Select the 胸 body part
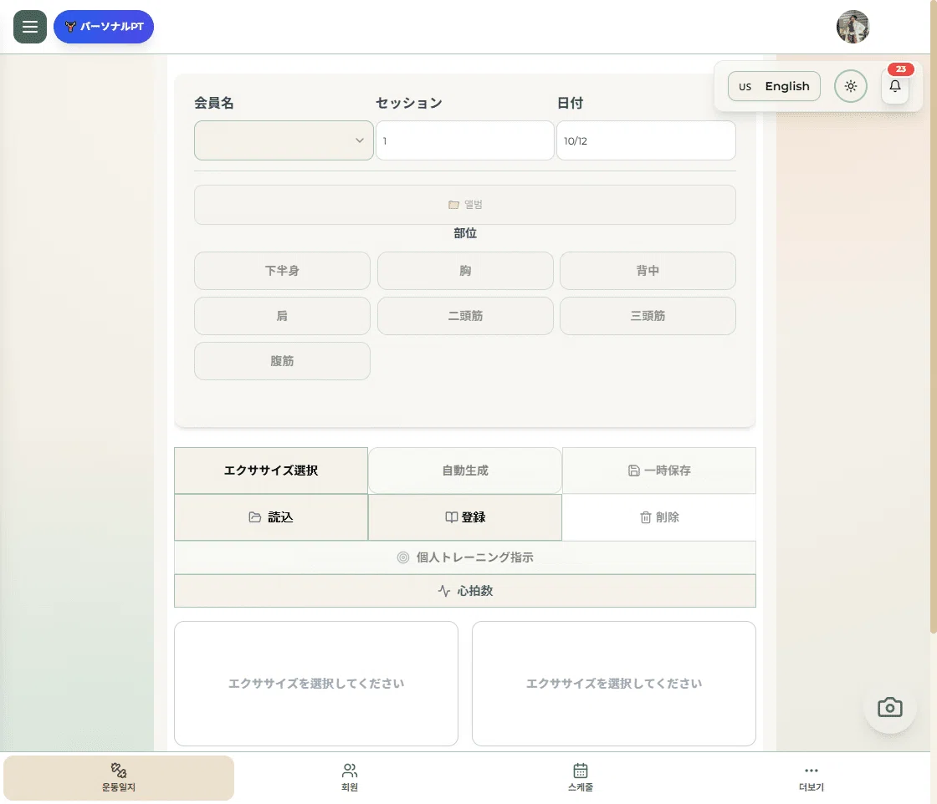The image size is (937, 804). click(465, 271)
